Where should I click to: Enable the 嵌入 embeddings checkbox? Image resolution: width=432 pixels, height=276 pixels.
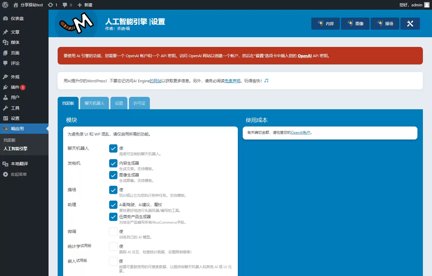113,261
